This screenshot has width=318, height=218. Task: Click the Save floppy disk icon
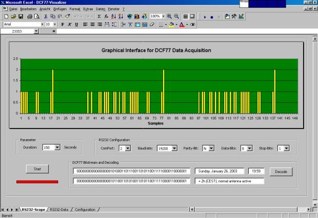tap(19, 17)
